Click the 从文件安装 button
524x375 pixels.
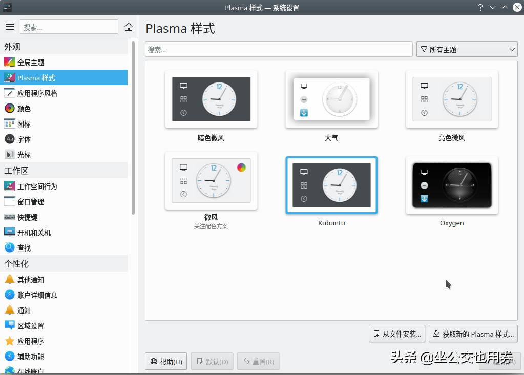397,334
